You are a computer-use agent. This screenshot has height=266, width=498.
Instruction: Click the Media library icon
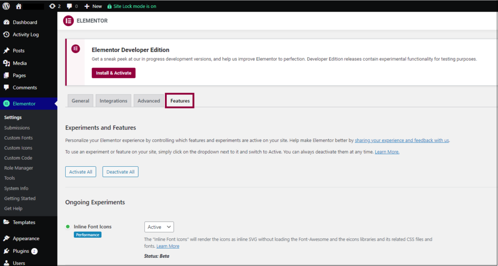click(x=6, y=63)
